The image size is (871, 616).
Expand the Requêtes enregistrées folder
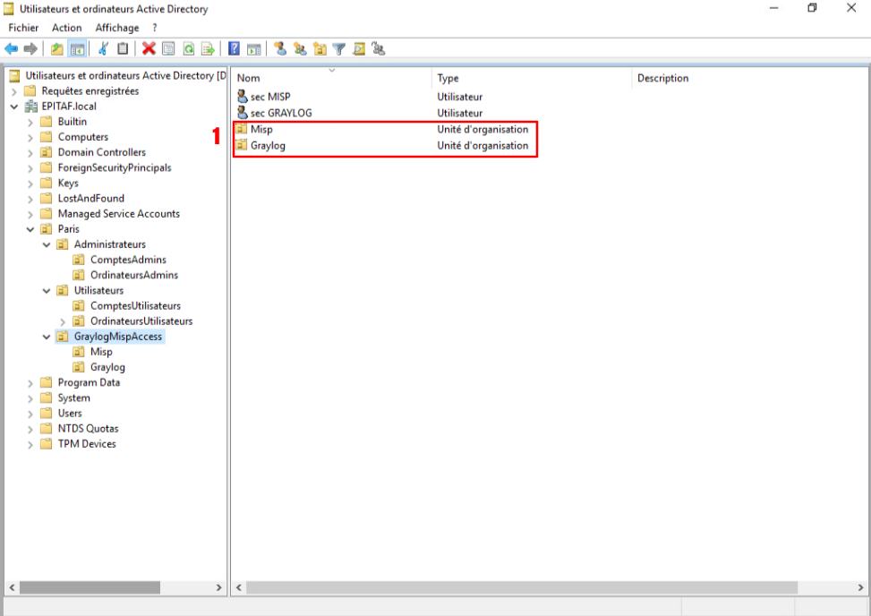tap(14, 91)
